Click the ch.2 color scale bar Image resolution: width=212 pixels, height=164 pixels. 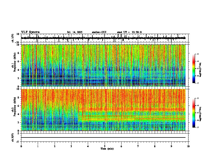click(x=194, y=113)
